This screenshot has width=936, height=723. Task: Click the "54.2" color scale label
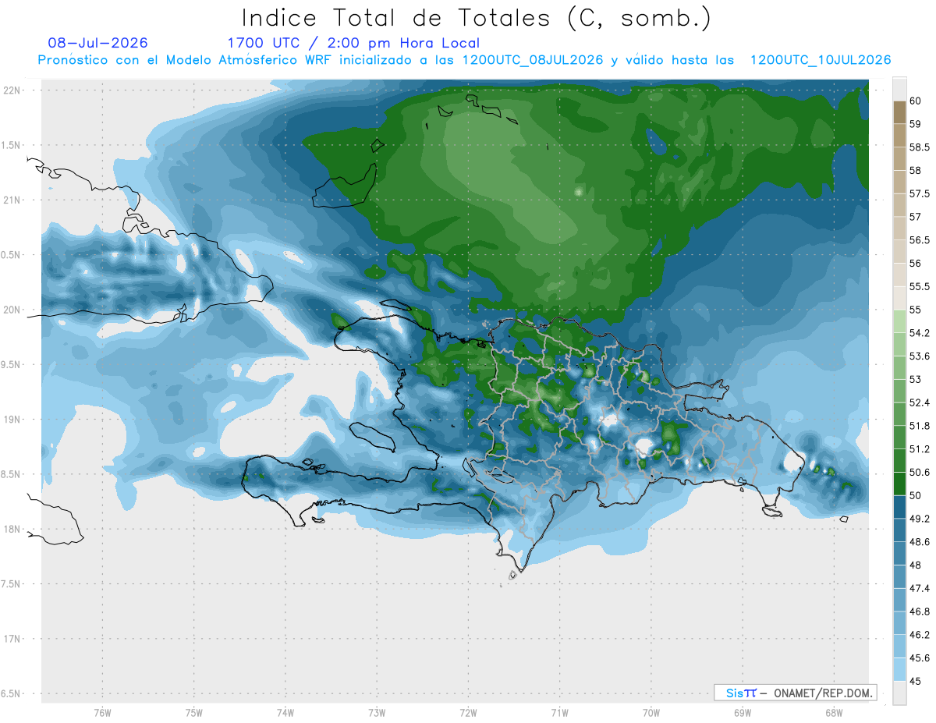pyautogui.click(x=919, y=333)
